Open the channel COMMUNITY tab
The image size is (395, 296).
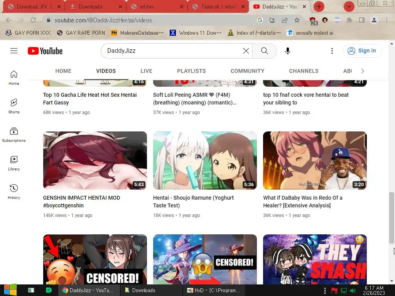pyautogui.click(x=247, y=71)
